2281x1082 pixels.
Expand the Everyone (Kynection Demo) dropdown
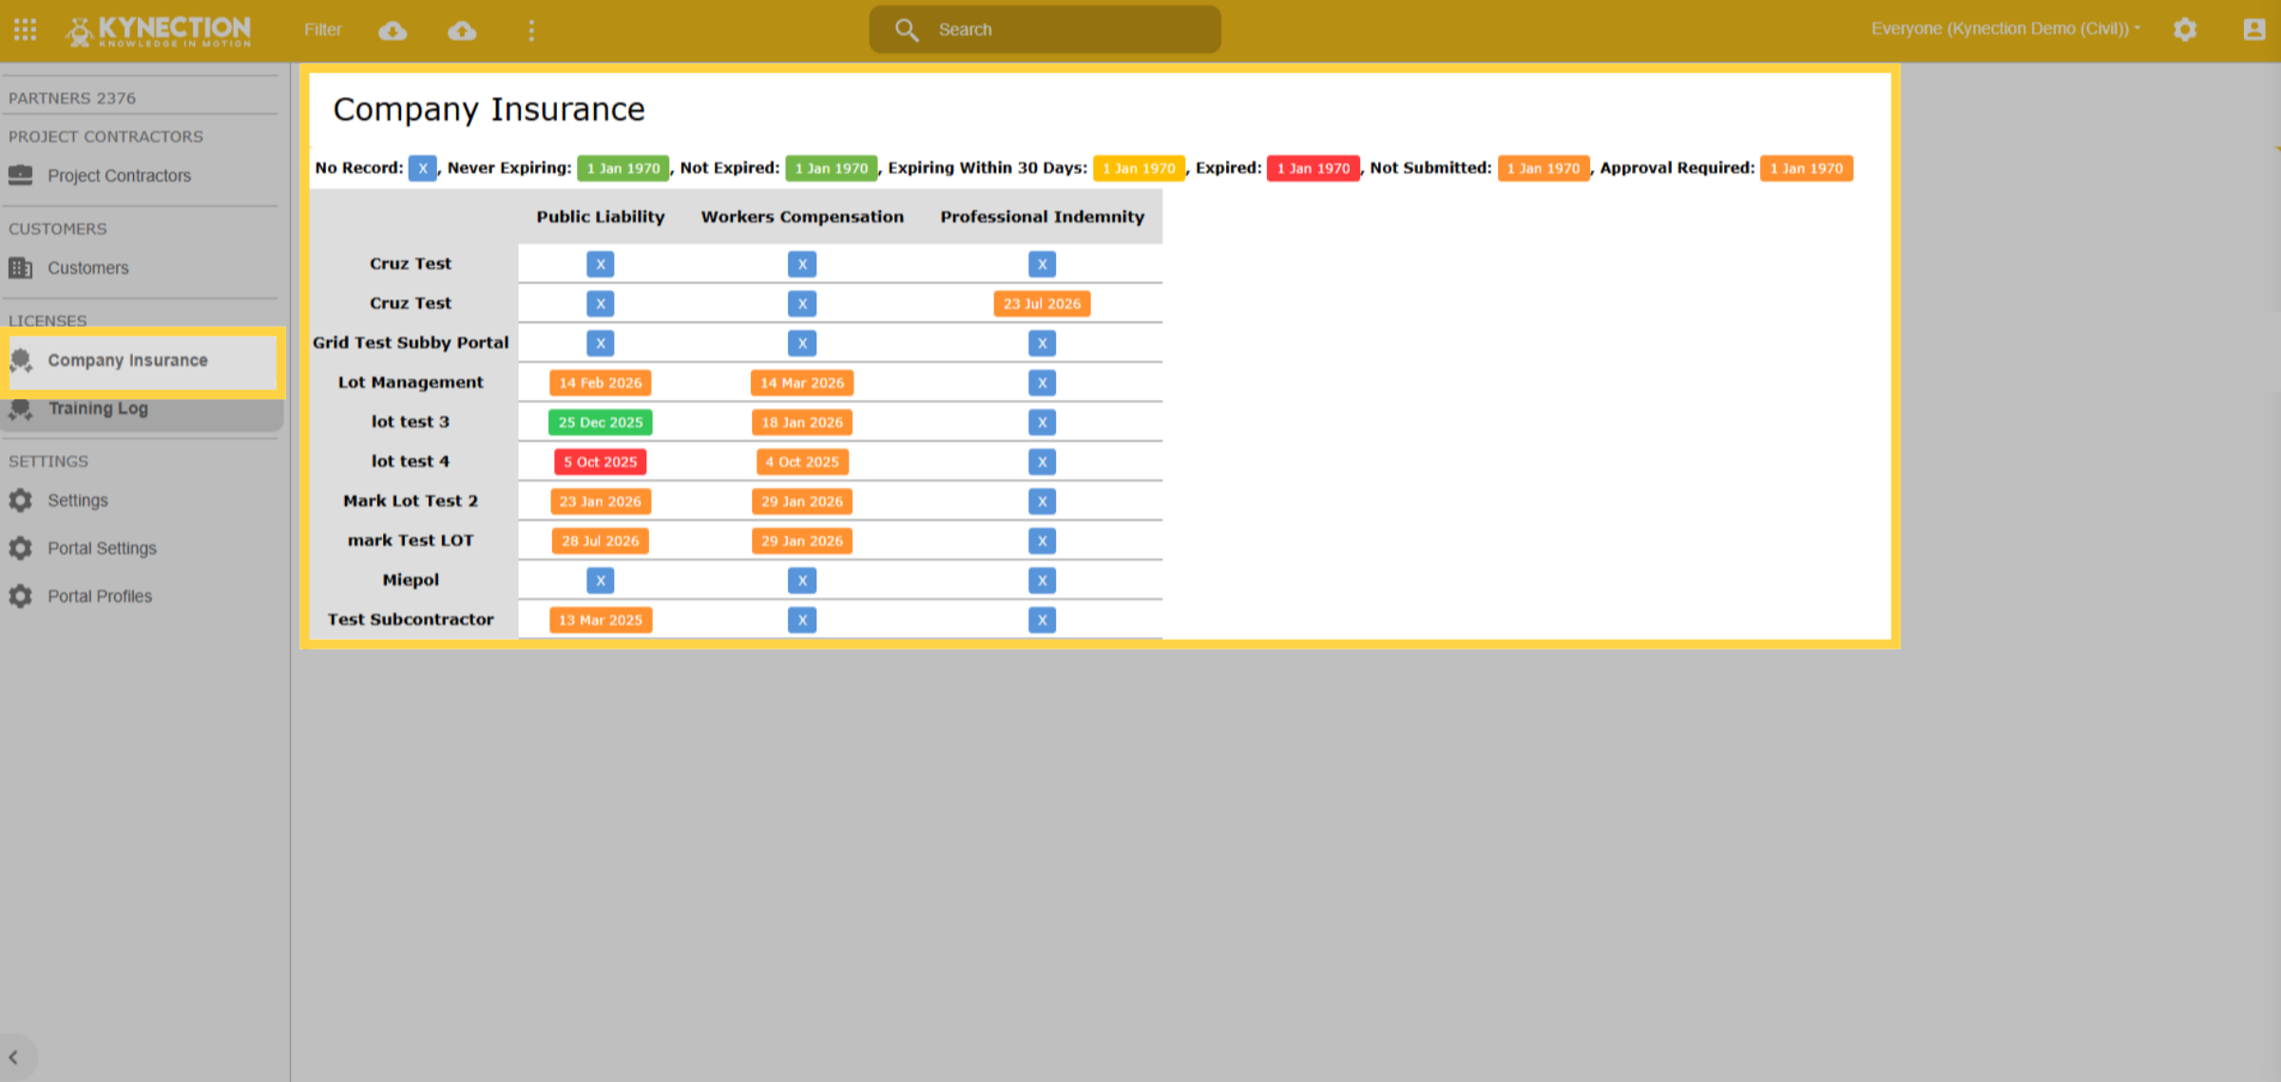(x=2005, y=28)
